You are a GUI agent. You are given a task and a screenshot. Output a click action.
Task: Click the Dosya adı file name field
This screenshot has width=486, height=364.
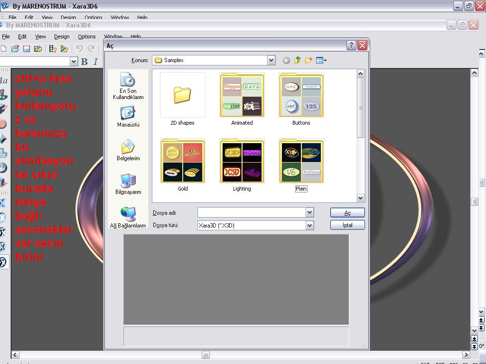(x=252, y=212)
